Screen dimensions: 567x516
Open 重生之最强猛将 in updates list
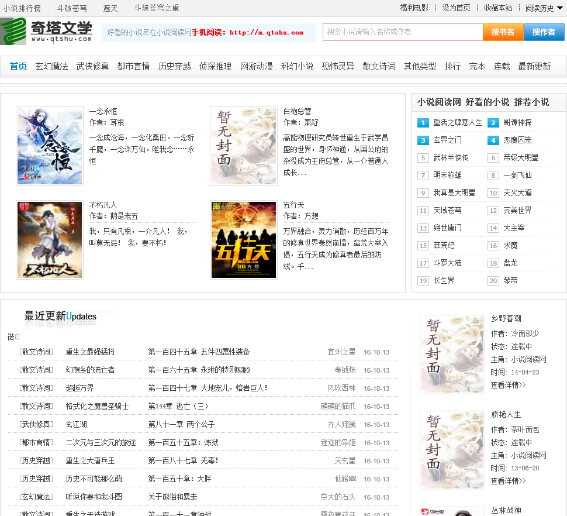click(90, 352)
